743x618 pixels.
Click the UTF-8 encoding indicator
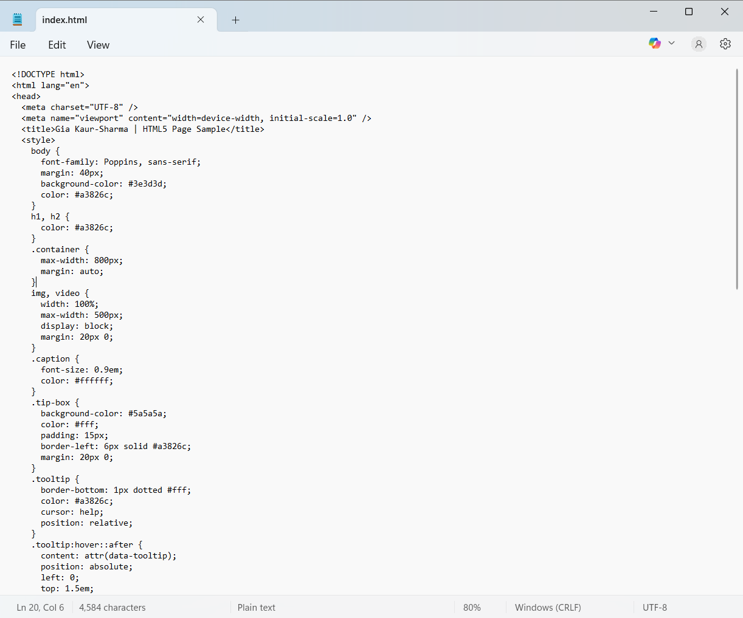pos(655,607)
